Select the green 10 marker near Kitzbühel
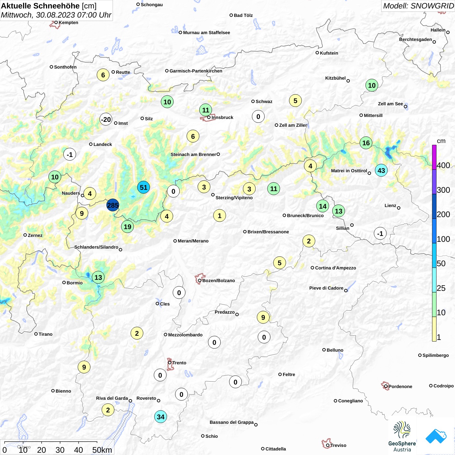455x455 pixels. [372, 85]
